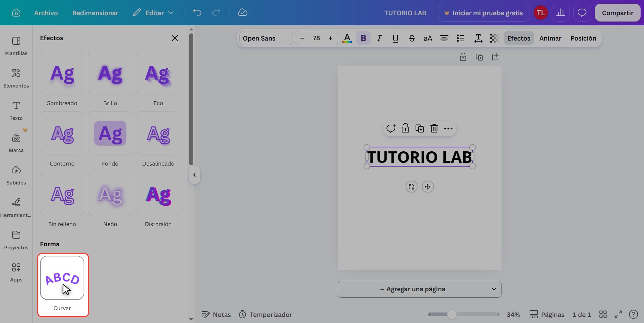644x323 pixels.
Task: Delete the selected text with trash icon
Action: click(434, 128)
